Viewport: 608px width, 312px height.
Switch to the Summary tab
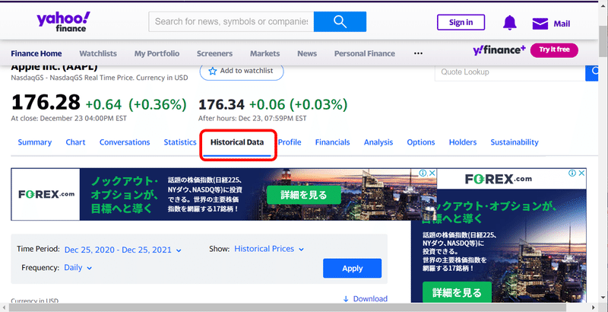(34, 142)
